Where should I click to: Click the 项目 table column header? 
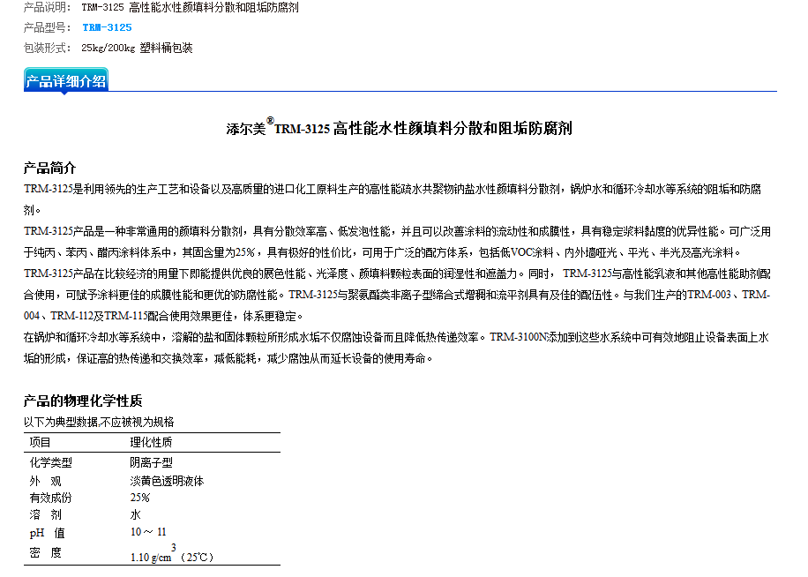click(x=41, y=443)
